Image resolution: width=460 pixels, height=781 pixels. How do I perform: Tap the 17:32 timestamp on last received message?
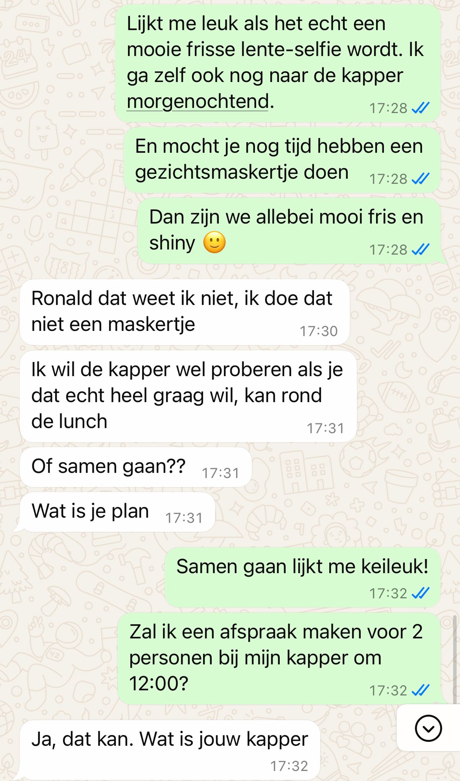pyautogui.click(x=289, y=766)
